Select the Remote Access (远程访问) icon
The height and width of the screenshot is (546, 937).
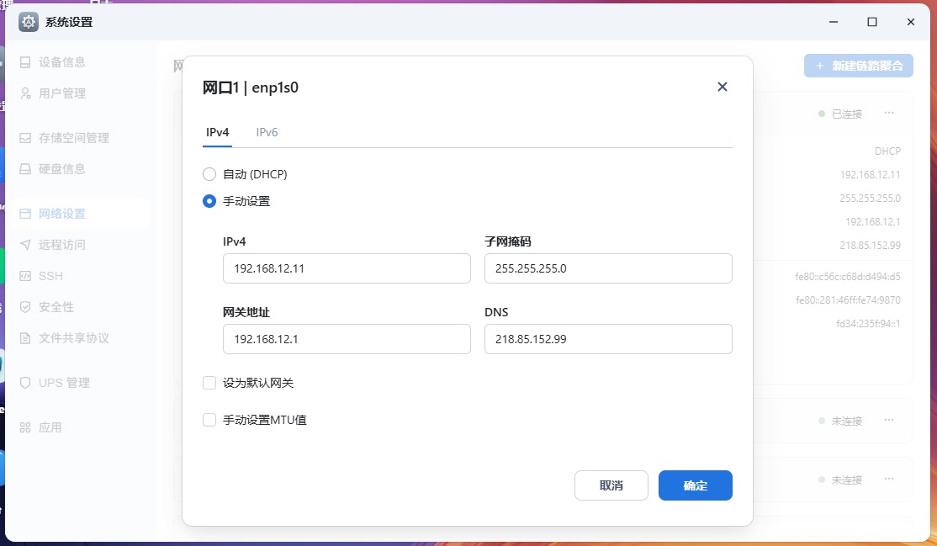25,245
